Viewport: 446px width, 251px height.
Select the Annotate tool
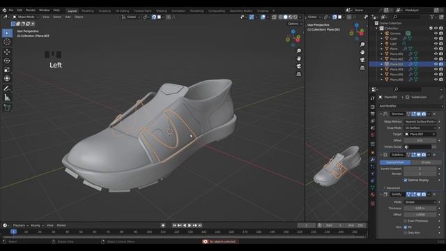pyautogui.click(x=7, y=89)
